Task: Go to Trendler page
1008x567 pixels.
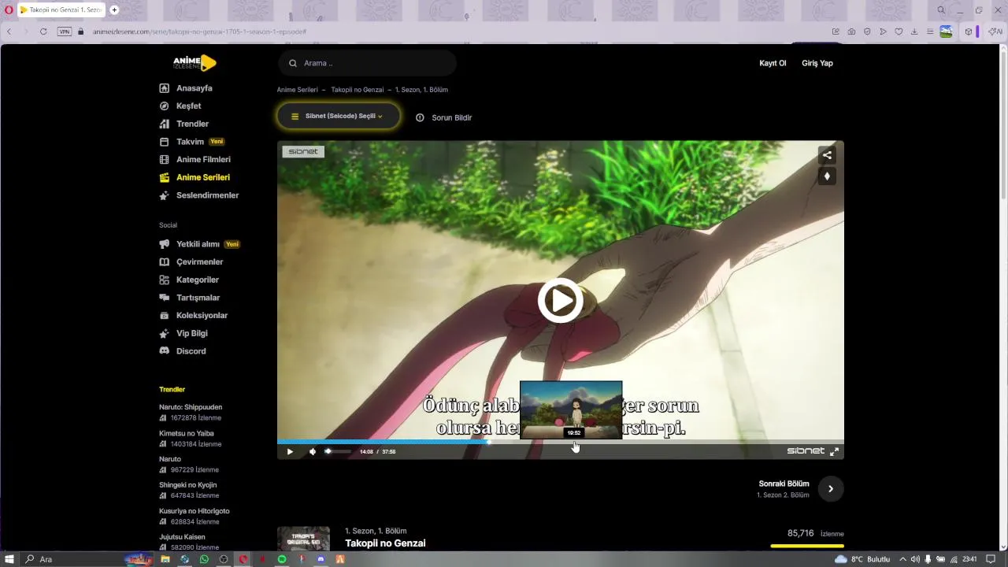Action: 184,124
